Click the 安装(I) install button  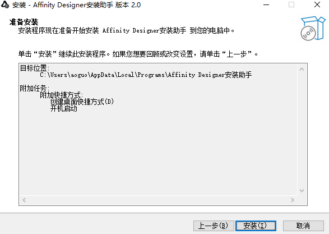(256, 226)
